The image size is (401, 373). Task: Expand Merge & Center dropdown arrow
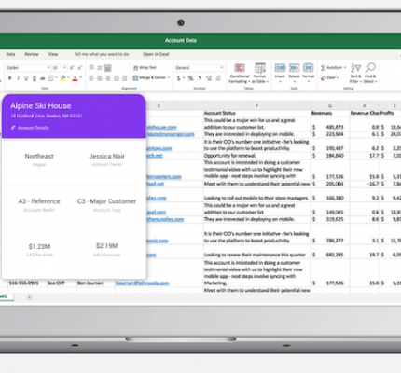coord(169,77)
